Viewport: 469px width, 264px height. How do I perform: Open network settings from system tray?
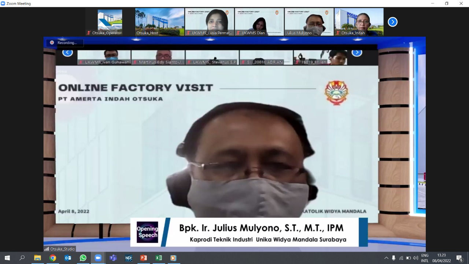pos(401,258)
